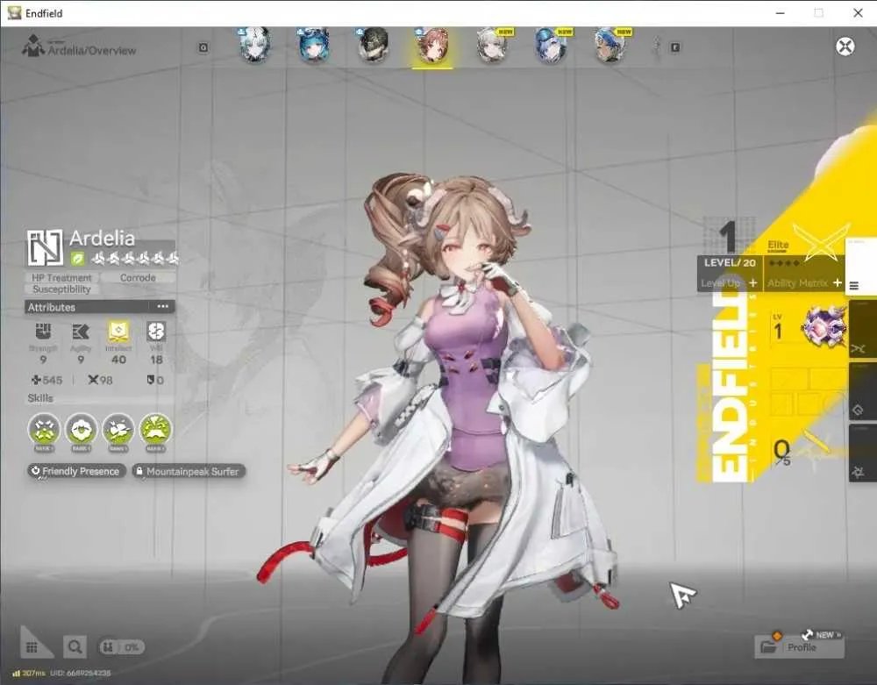
Task: Click the HP Treatment tag
Action: coord(61,277)
